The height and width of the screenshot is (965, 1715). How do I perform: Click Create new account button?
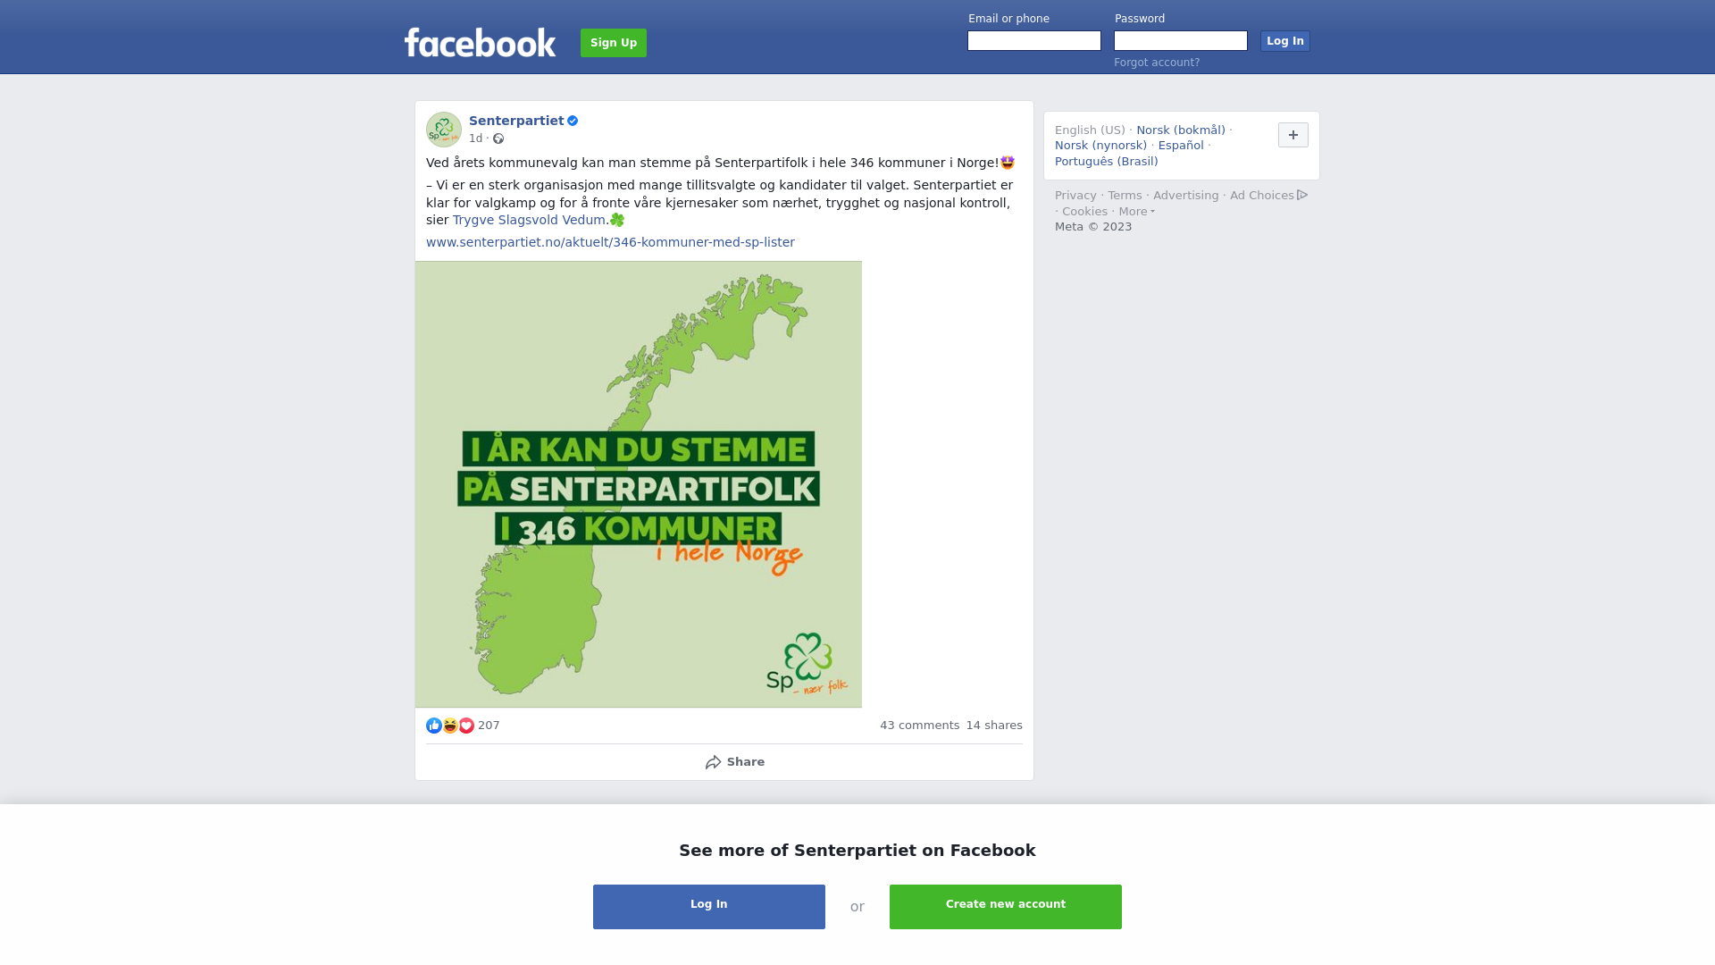pyautogui.click(x=1006, y=907)
